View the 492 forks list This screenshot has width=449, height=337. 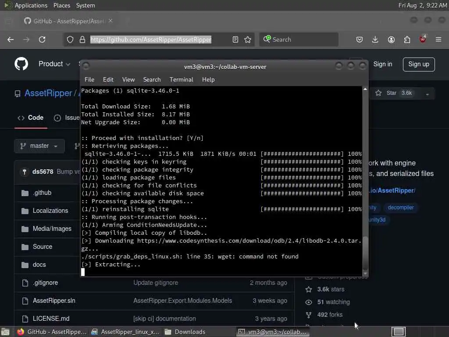point(330,315)
